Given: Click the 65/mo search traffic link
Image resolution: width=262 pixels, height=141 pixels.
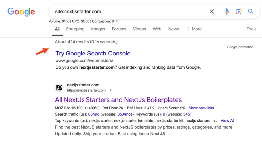Looking at the screenshot, I should (x=94, y=114).
